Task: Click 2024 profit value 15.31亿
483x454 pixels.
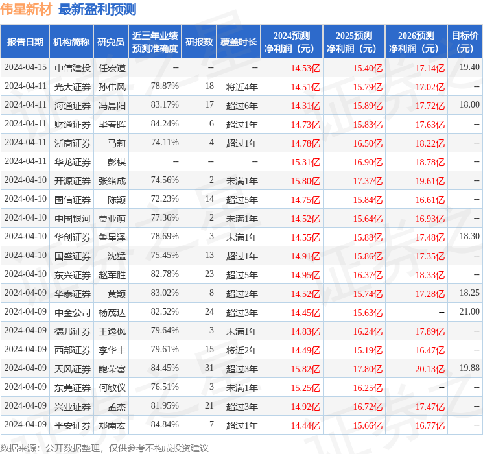Action: [305, 162]
